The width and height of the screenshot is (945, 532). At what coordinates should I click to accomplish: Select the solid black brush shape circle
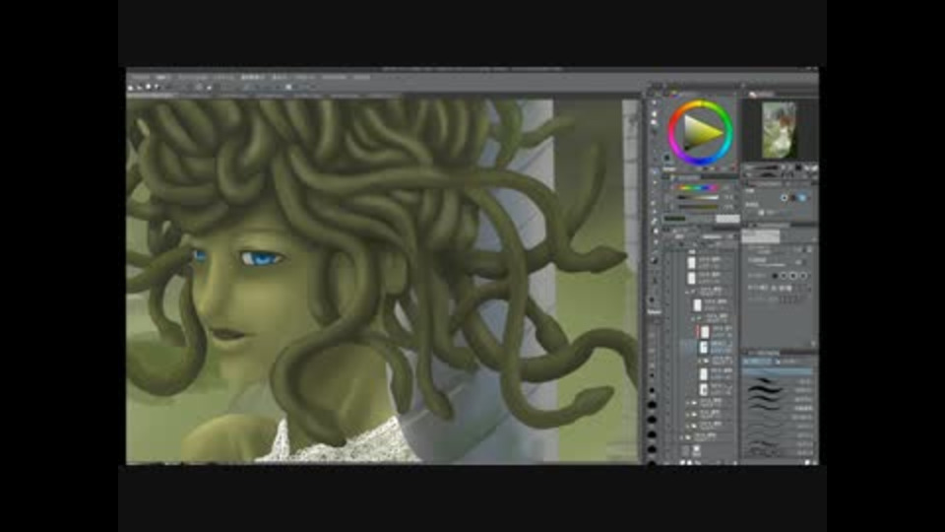(775, 276)
